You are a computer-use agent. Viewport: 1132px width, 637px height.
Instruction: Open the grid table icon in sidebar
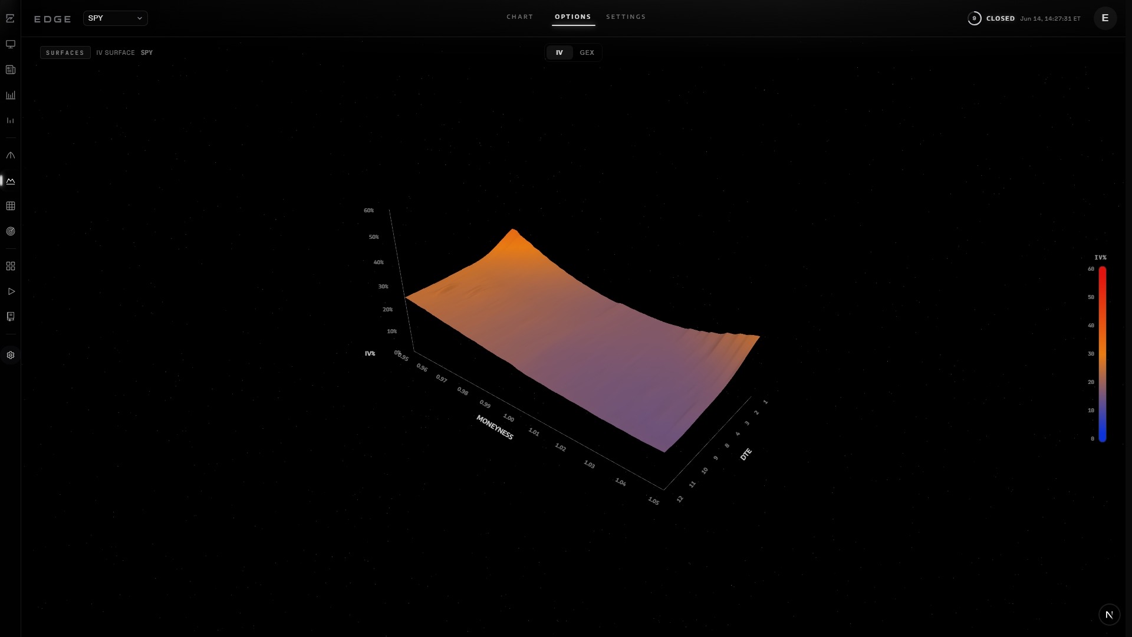pyautogui.click(x=10, y=206)
